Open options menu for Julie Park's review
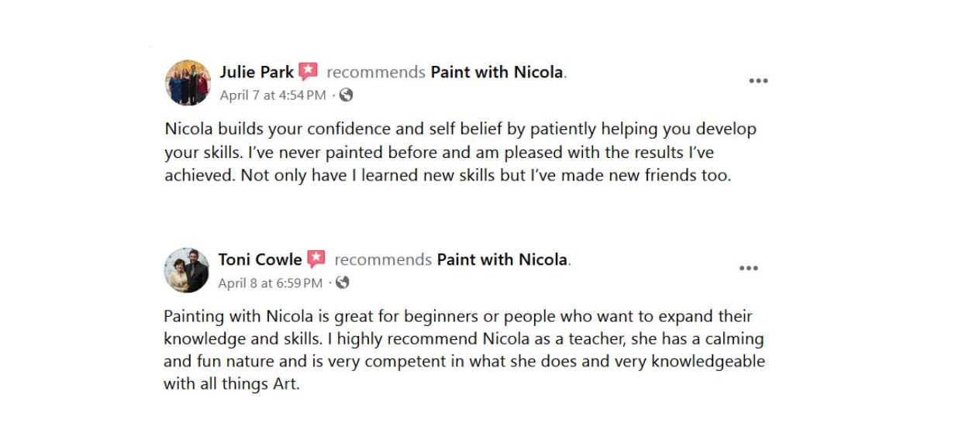 (x=758, y=81)
